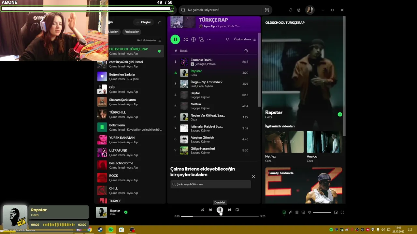Screen dimensions: 417x234
Task: Open BesTechnoforme playlist
Action: (x=130, y=165)
